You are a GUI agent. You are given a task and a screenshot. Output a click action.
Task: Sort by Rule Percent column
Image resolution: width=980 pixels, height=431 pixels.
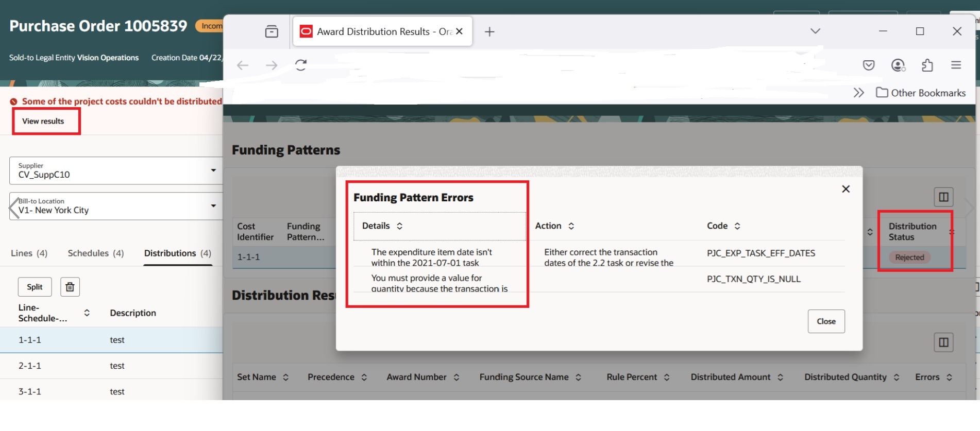[666, 377]
